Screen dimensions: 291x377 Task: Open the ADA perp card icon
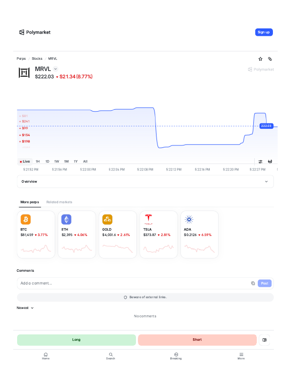pyautogui.click(x=189, y=219)
